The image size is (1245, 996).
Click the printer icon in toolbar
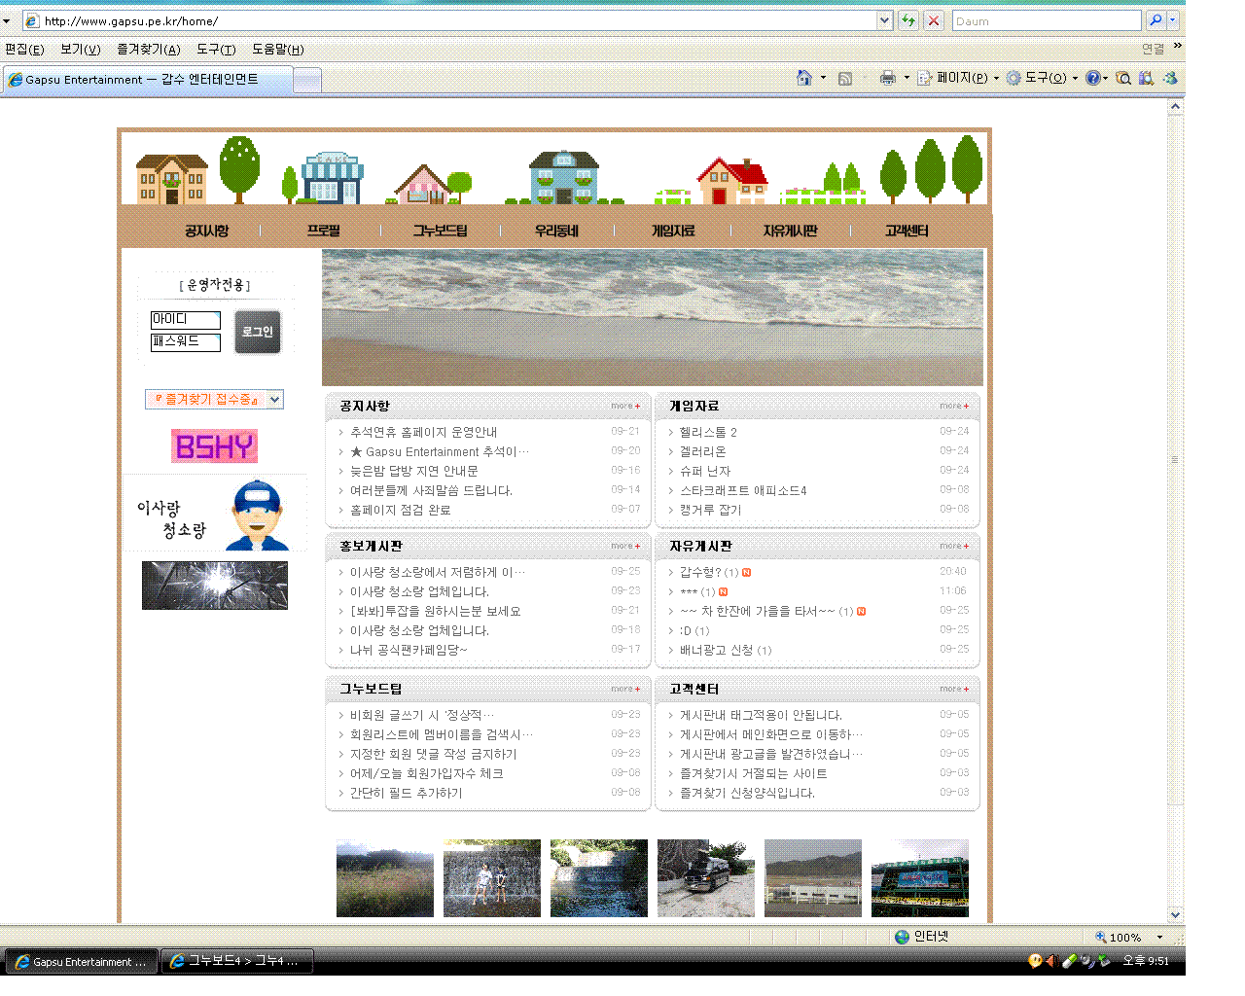[887, 78]
